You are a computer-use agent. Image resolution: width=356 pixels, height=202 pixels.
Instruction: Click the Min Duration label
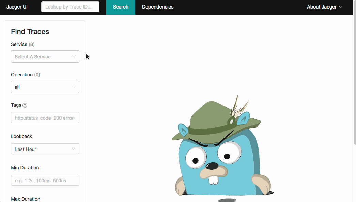[x=25, y=168]
